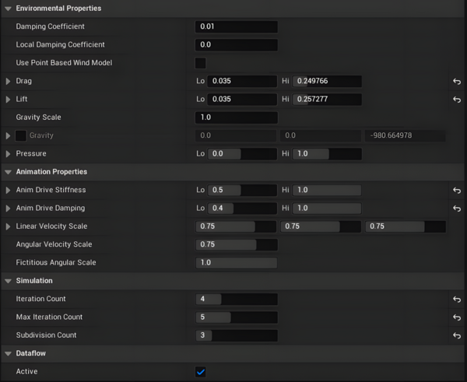Reset Anim Drive Stiffness to default
The width and height of the screenshot is (467, 382).
[457, 190]
